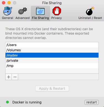Select the /mydev directory row
104x107 pixels.
tap(52, 55)
